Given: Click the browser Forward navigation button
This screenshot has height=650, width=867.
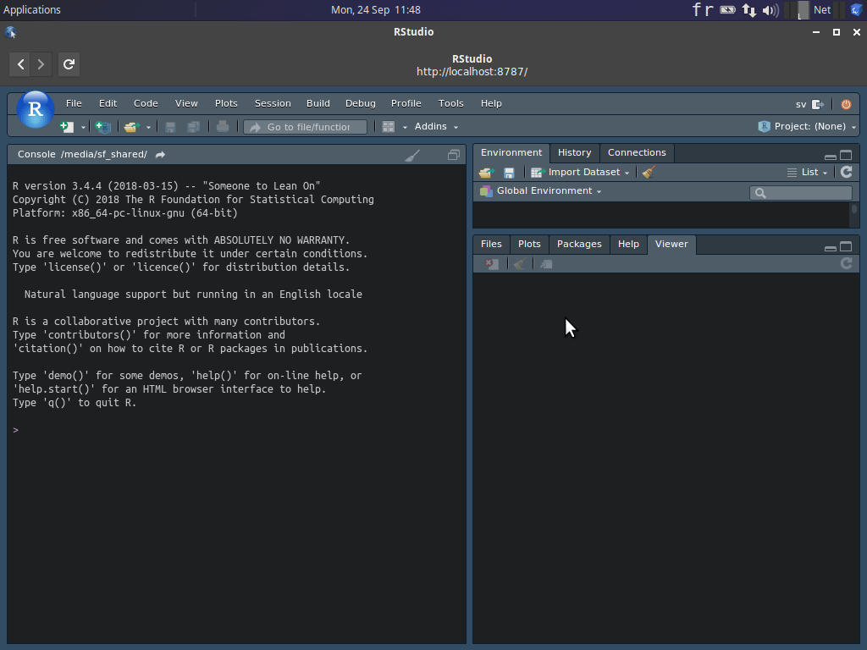Looking at the screenshot, I should [x=41, y=64].
